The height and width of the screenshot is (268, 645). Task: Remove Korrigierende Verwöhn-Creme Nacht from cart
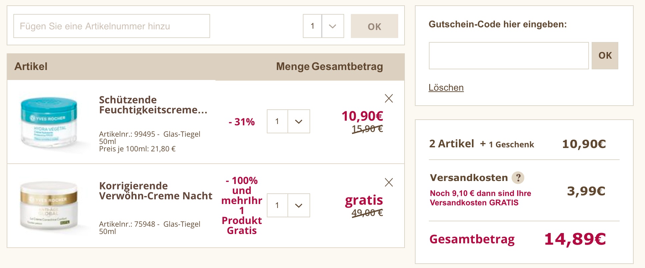pos(389,182)
